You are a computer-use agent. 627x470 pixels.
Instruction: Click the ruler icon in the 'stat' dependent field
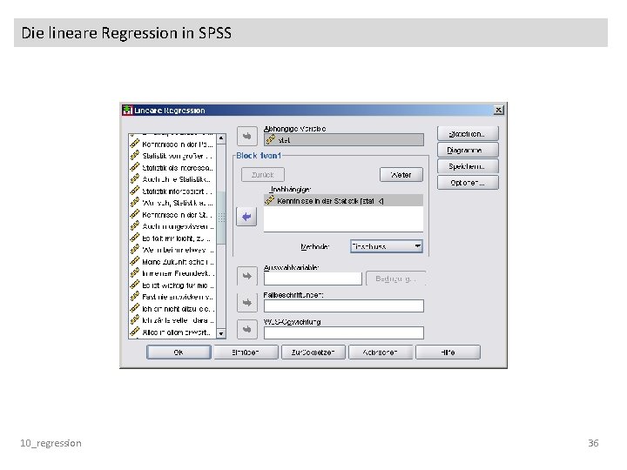[271, 139]
